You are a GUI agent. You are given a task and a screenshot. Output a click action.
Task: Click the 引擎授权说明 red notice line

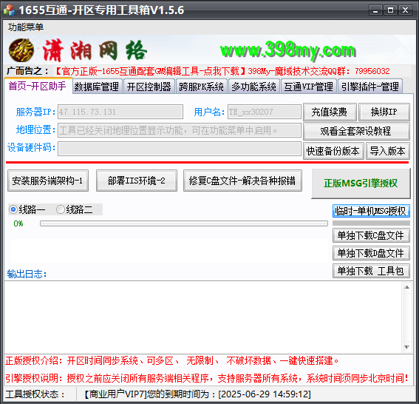[207, 378]
